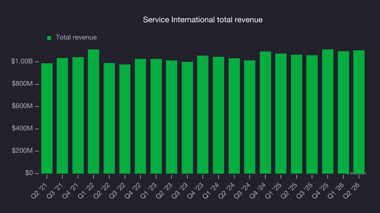Click the $400M y-axis label
Viewport: 380px width, 213px height.
[22, 129]
